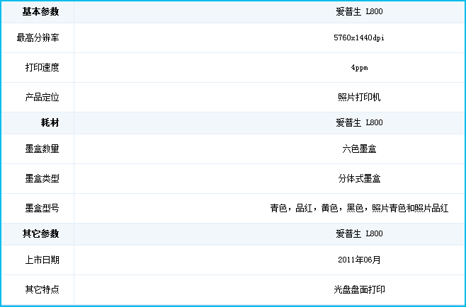Select 爱普生 L800 in the 耗材 row

(x=359, y=123)
